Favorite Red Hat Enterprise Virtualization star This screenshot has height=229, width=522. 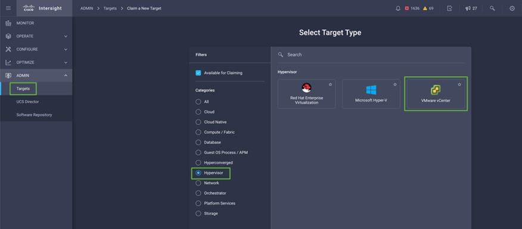tap(330, 84)
